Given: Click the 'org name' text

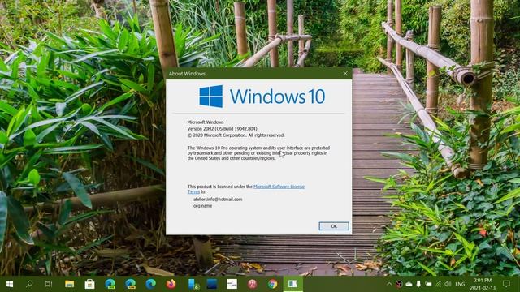Looking at the screenshot, I should click(202, 205).
